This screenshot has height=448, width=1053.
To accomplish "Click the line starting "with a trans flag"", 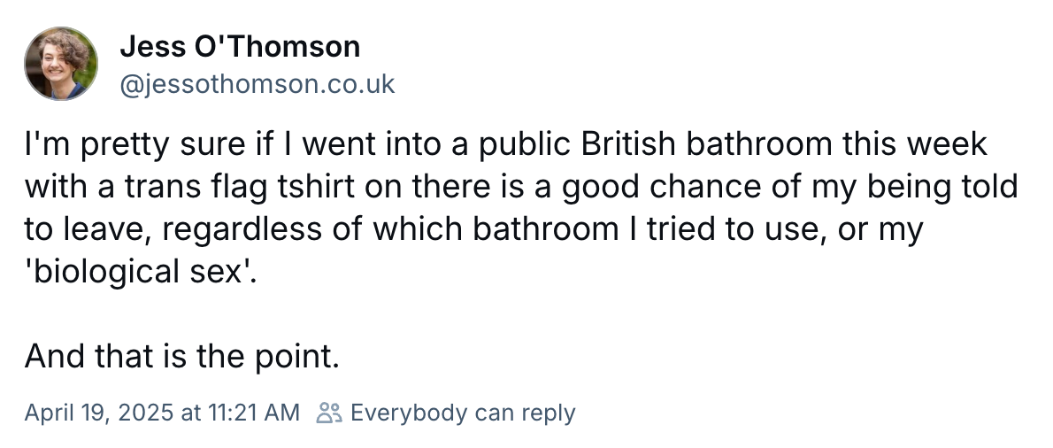I will pos(521,187).
